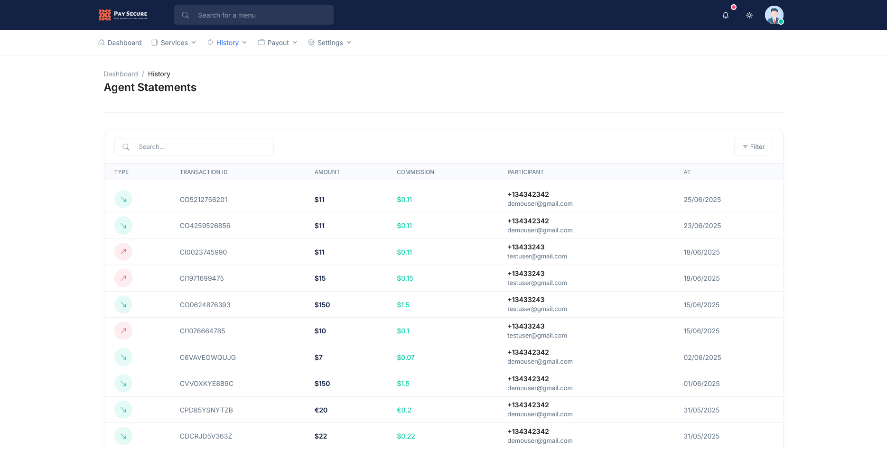The width and height of the screenshot is (887, 449).
Task: Select History in the navigation bar
Action: coord(227,42)
